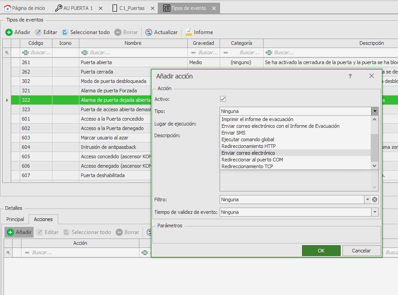Click the key icon of the AU PUERTA 1 tab
Image resolution: width=398 pixels, height=295 pixels.
[59, 8]
